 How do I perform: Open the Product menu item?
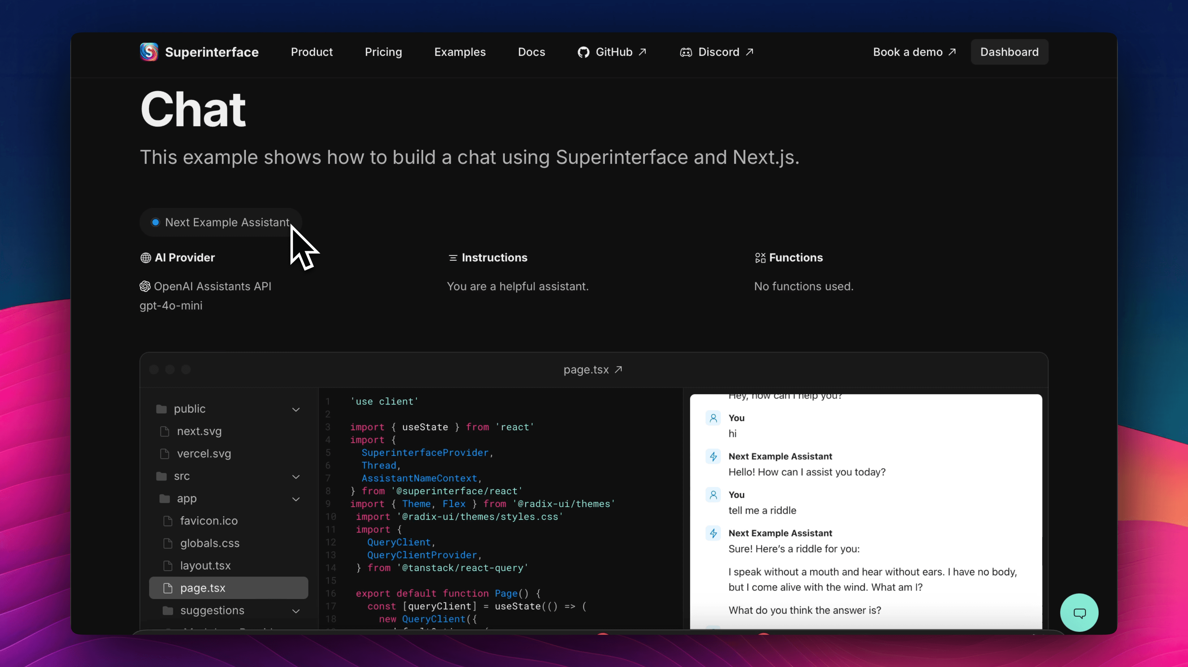coord(312,51)
